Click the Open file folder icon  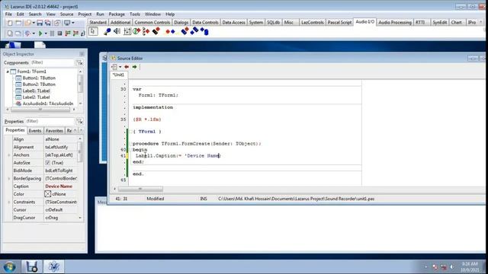click(27, 23)
